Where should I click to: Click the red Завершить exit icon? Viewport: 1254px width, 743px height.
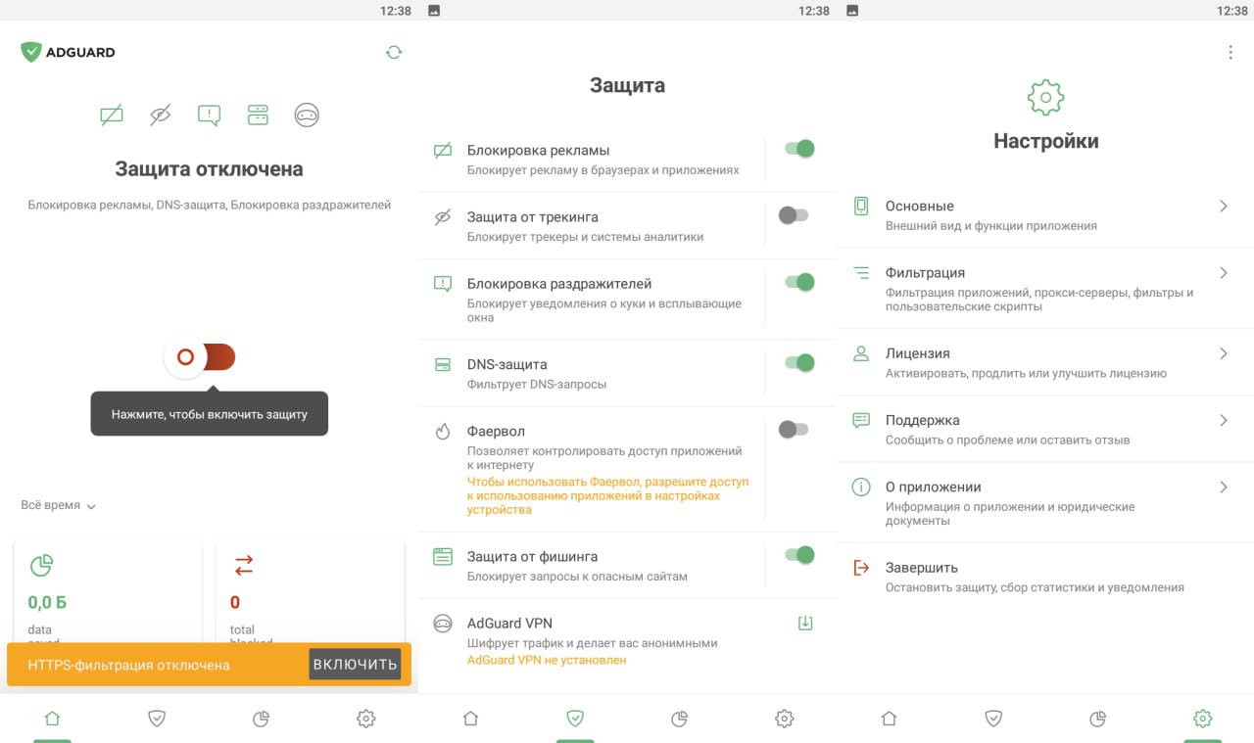pyautogui.click(x=861, y=568)
